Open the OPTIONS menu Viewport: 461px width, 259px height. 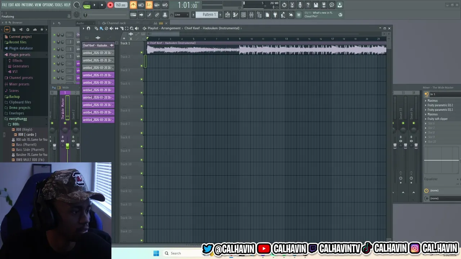[x=48, y=5]
